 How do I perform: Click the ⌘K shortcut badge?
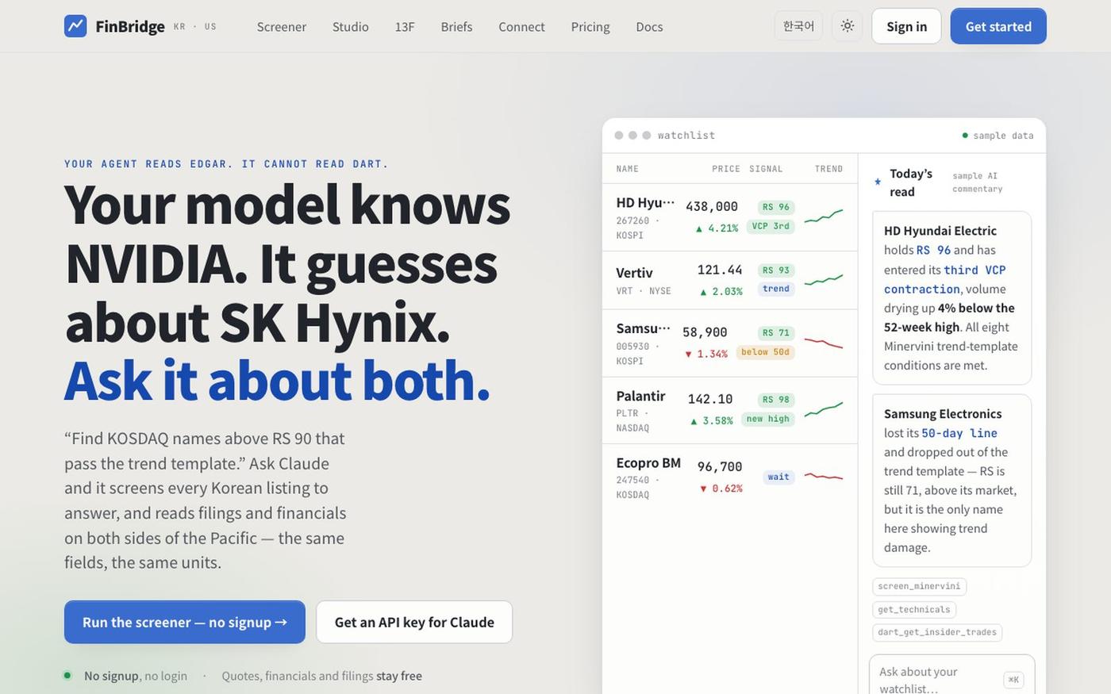[x=1013, y=680]
